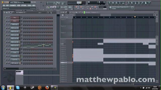Open the FILE menu
The width and height of the screenshot is (161, 90).
(4, 5)
